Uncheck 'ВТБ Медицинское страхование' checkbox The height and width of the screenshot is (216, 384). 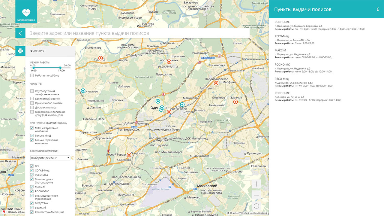[x=32, y=196]
